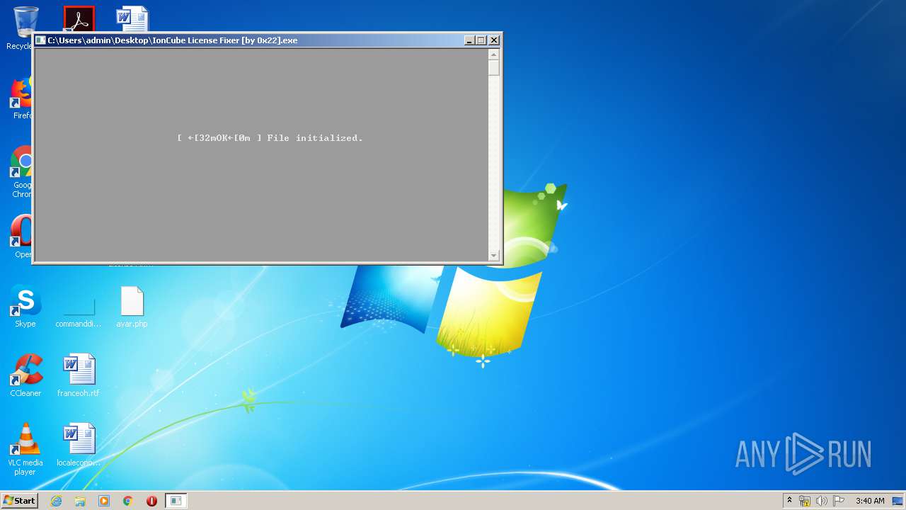Launch Chrome from the taskbar
Viewport: 906px width, 510px height.
click(128, 501)
